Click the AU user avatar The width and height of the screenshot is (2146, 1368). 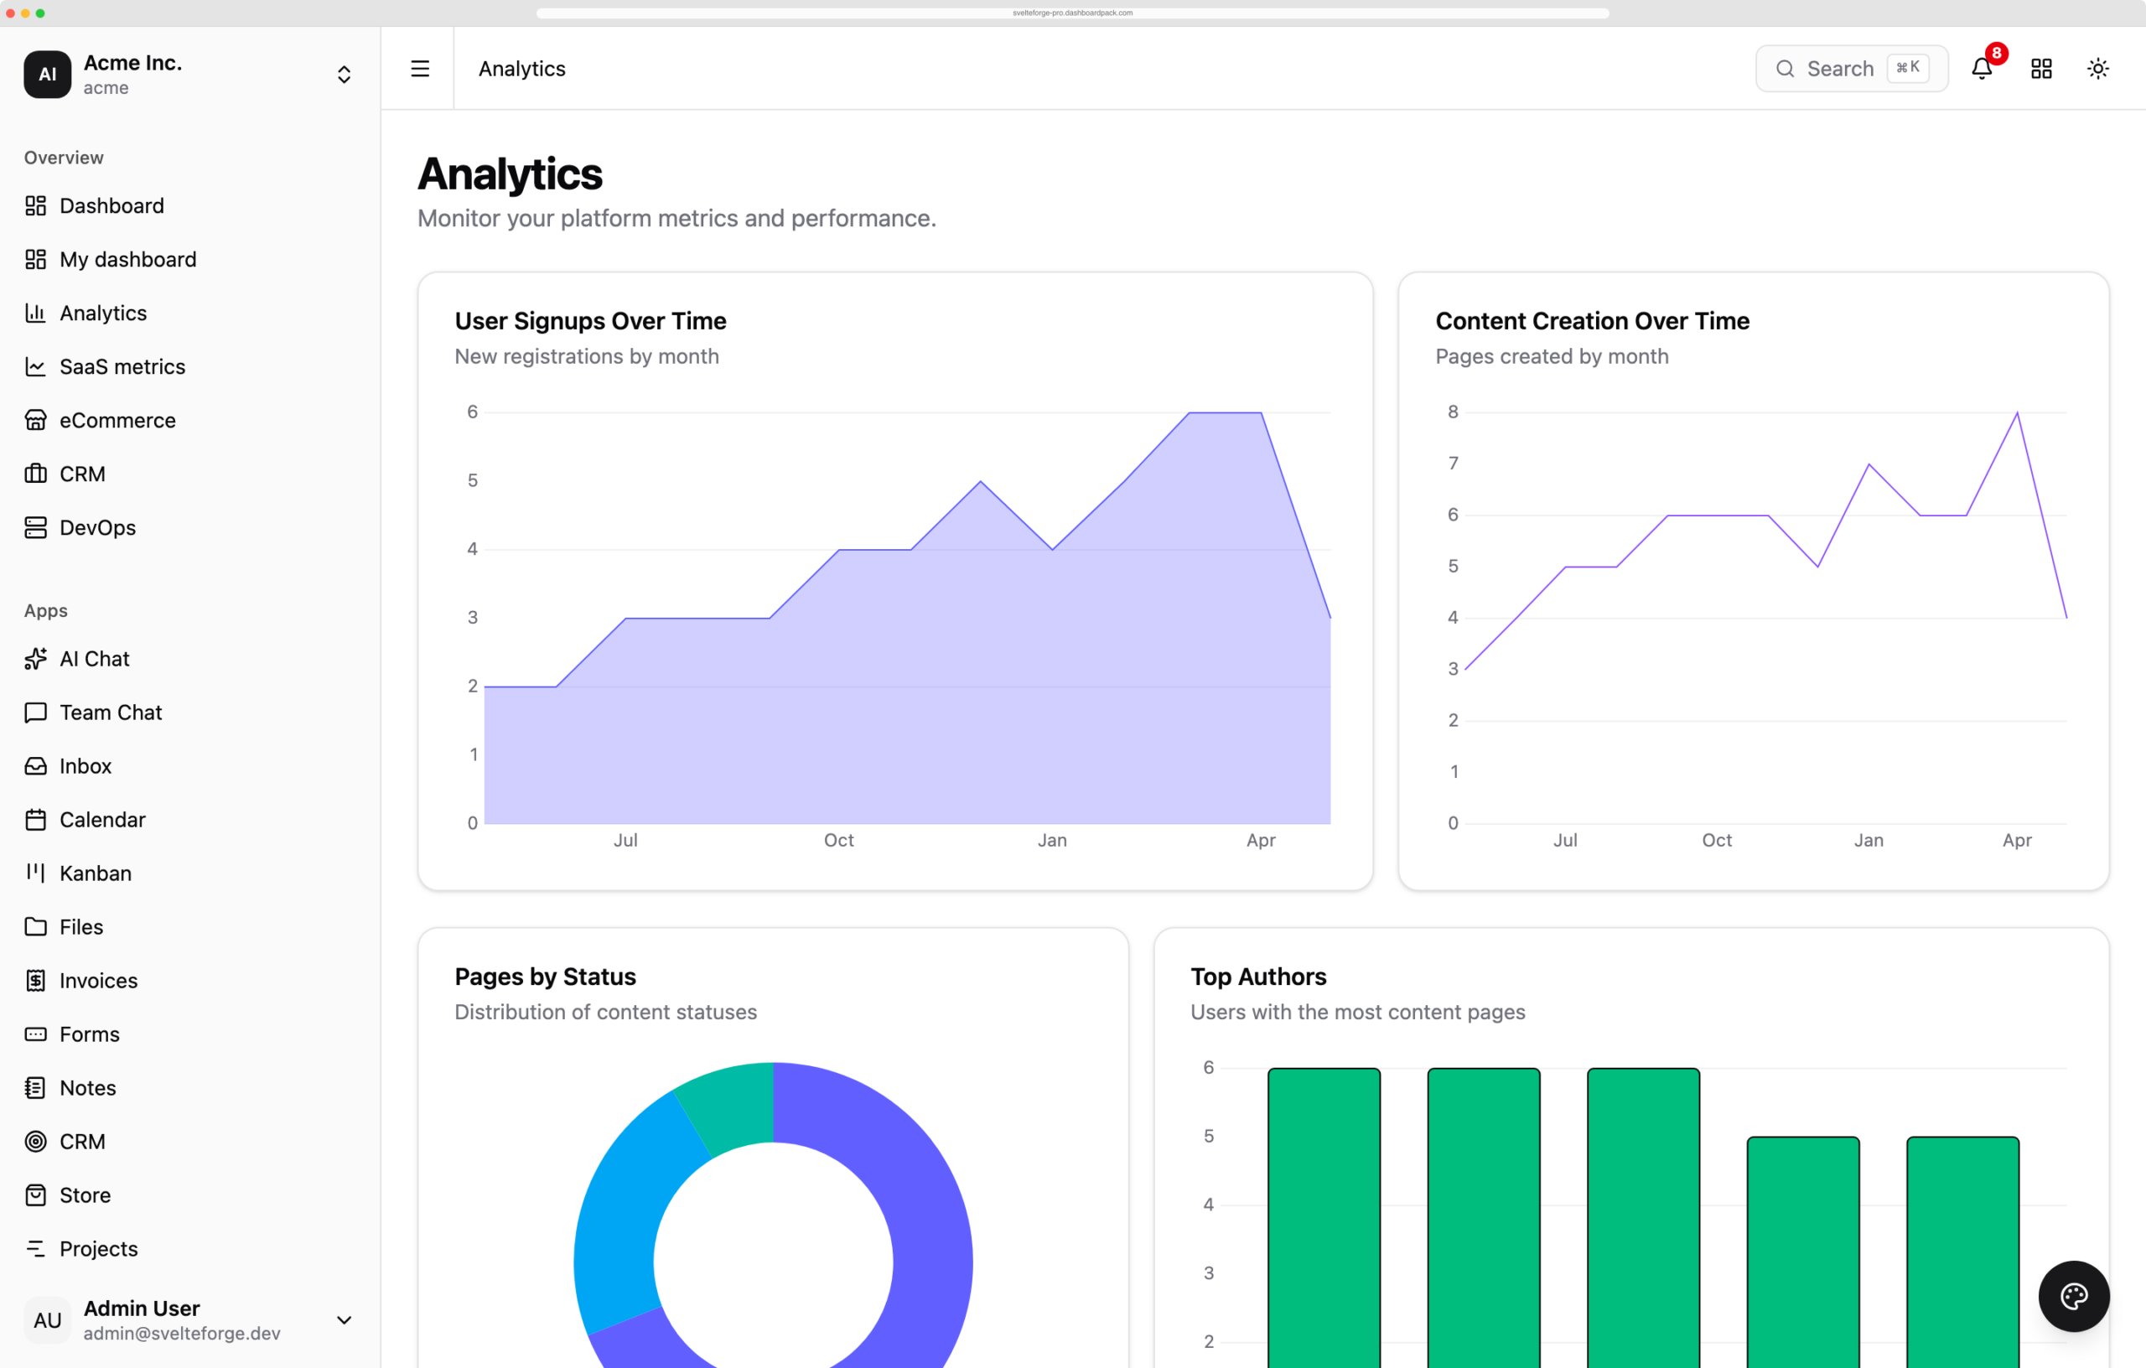pos(47,1320)
